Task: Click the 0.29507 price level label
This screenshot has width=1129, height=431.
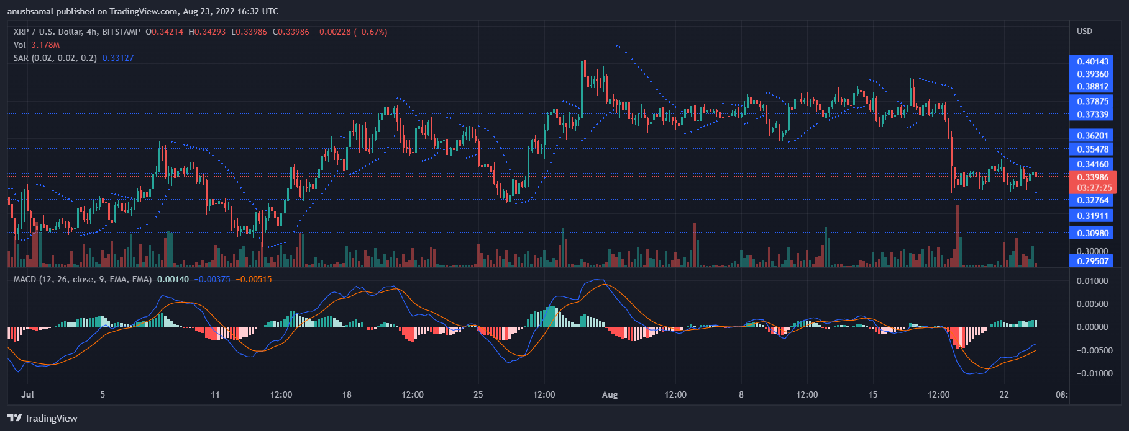Action: (1091, 261)
